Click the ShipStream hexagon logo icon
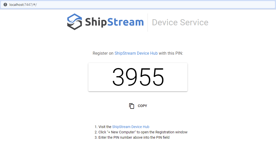Viewport: 276px width, 146px height. (x=74, y=22)
